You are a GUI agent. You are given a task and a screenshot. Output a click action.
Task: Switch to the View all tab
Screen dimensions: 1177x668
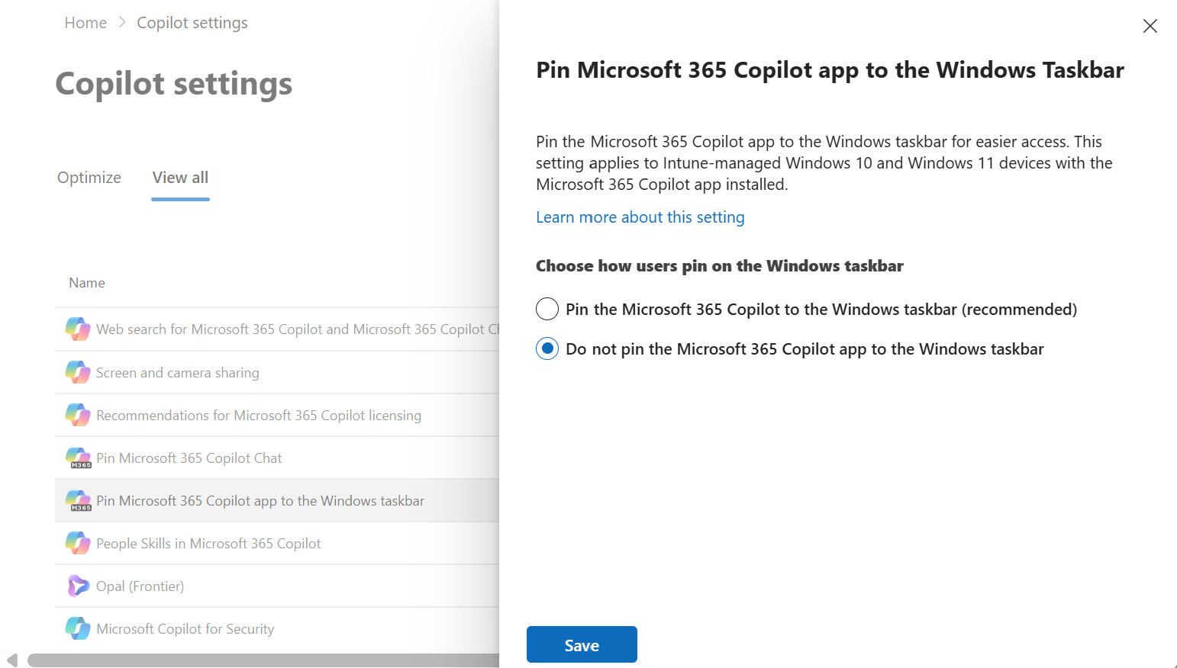coord(180,178)
